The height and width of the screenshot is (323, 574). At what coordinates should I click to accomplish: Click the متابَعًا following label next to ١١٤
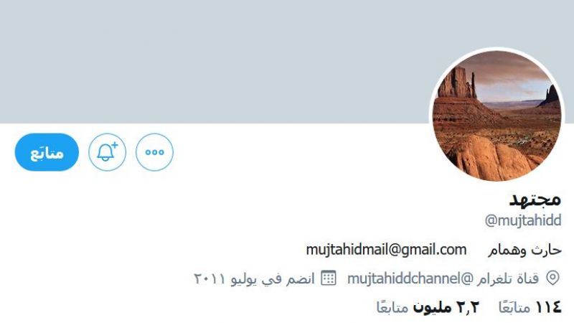514,307
